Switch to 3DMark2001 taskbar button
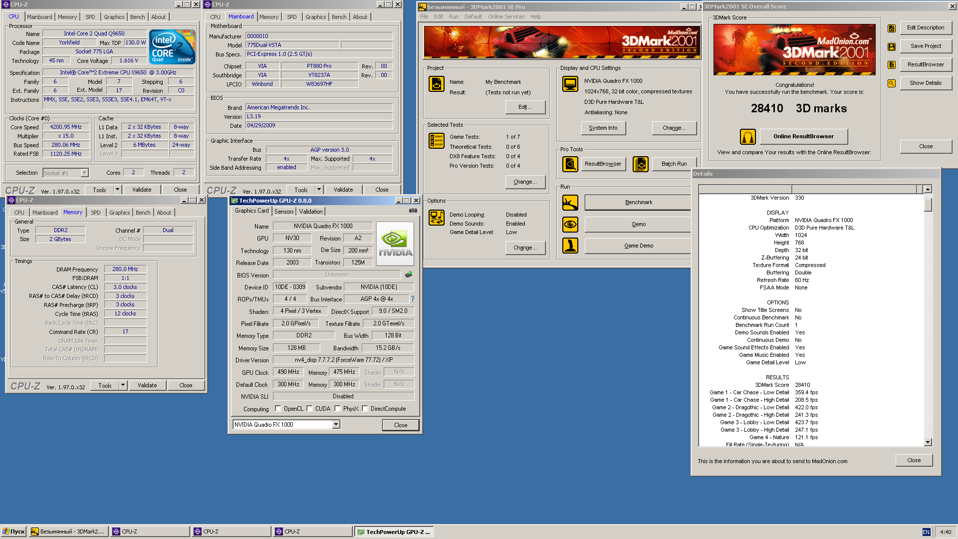 point(68,532)
